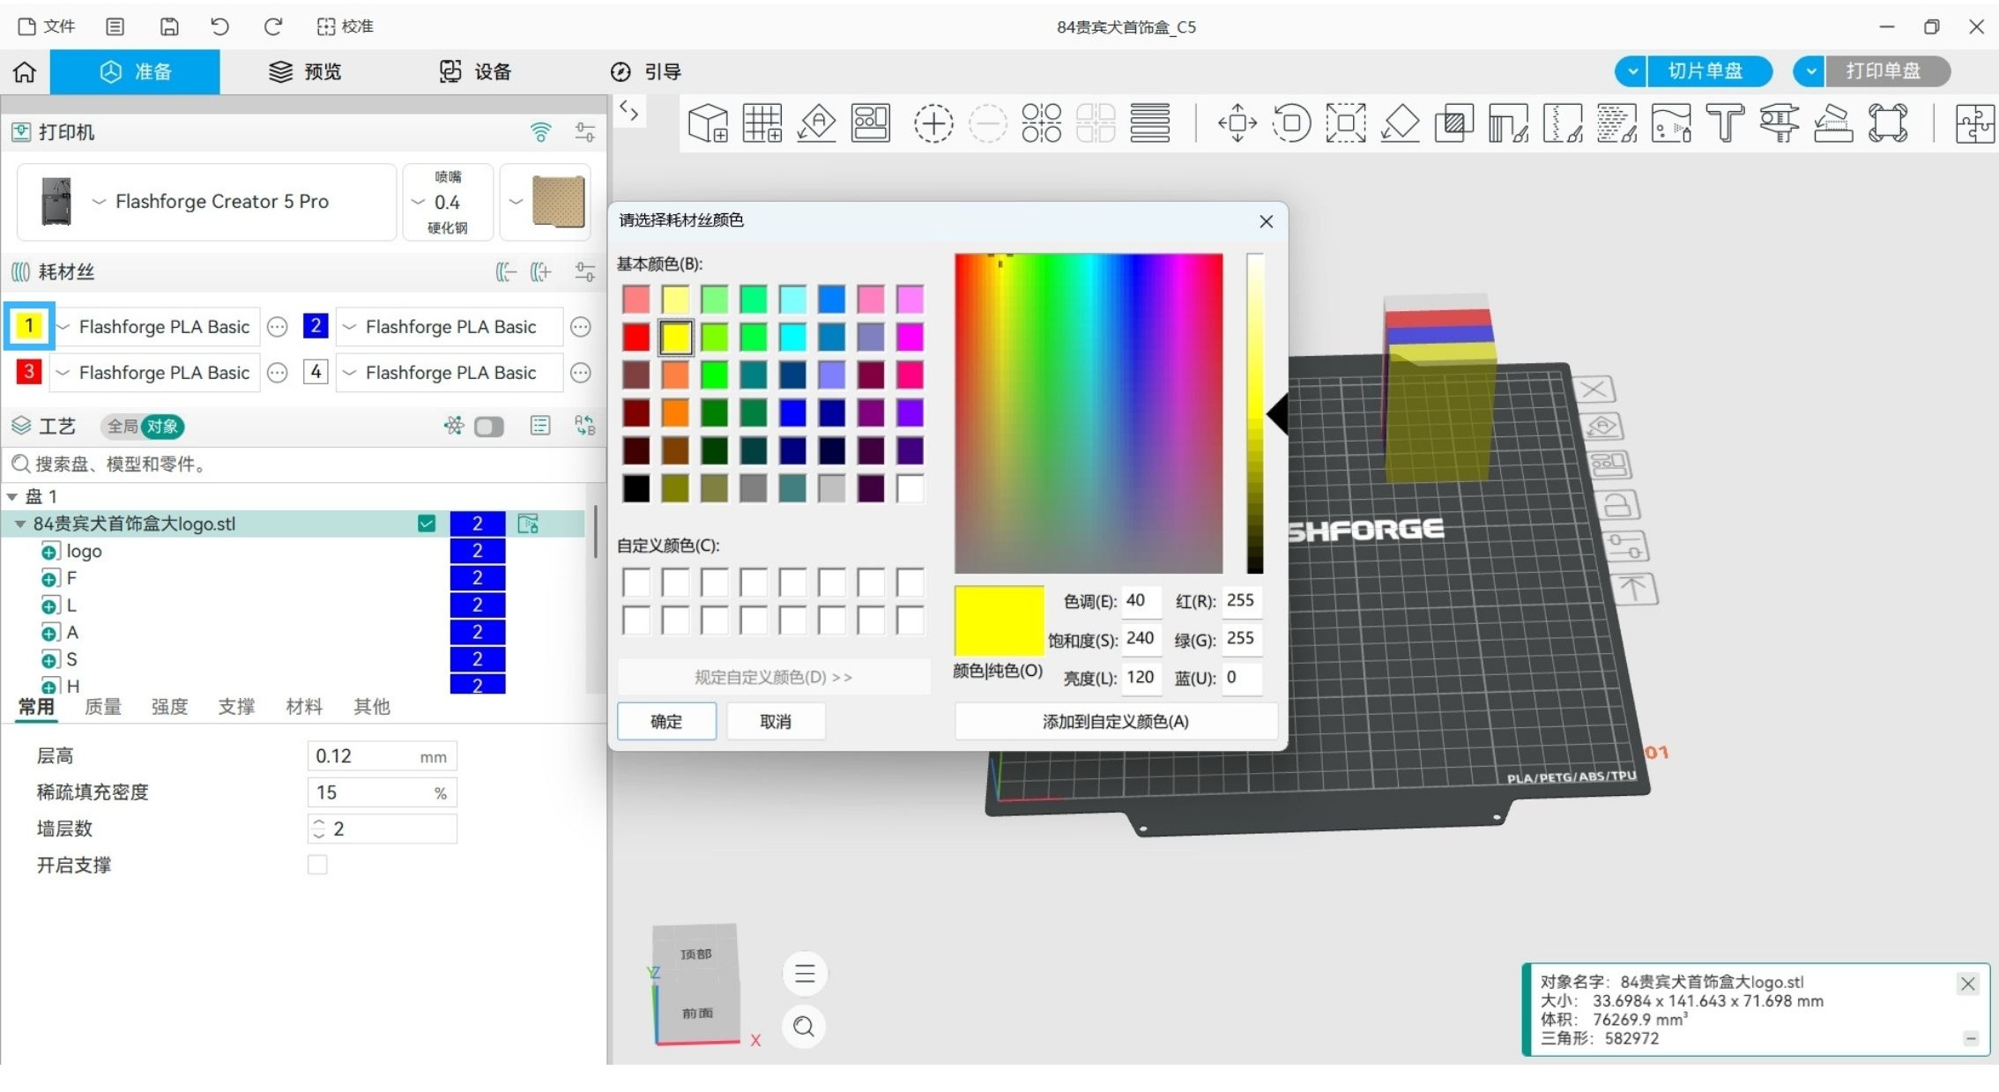Open filament 3 Flashforge PLA Basic dropdown

[155, 373]
